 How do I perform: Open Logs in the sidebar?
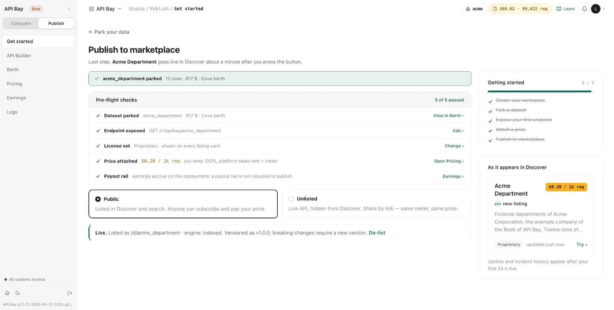pos(38,112)
